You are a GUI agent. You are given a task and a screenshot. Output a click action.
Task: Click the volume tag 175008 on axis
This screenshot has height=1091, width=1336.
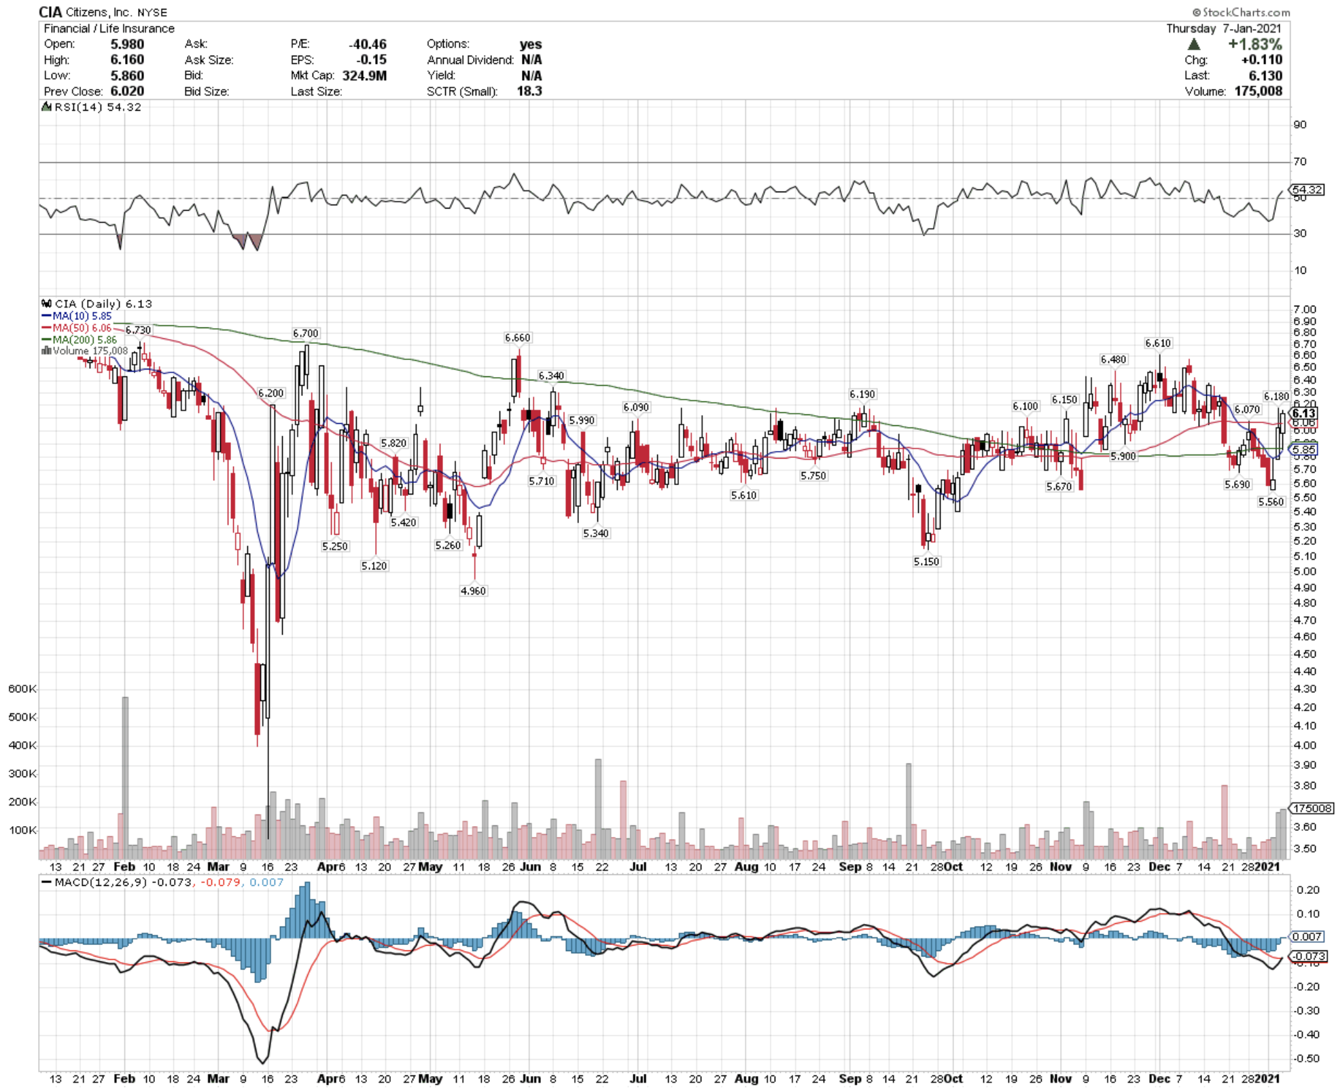click(1312, 808)
